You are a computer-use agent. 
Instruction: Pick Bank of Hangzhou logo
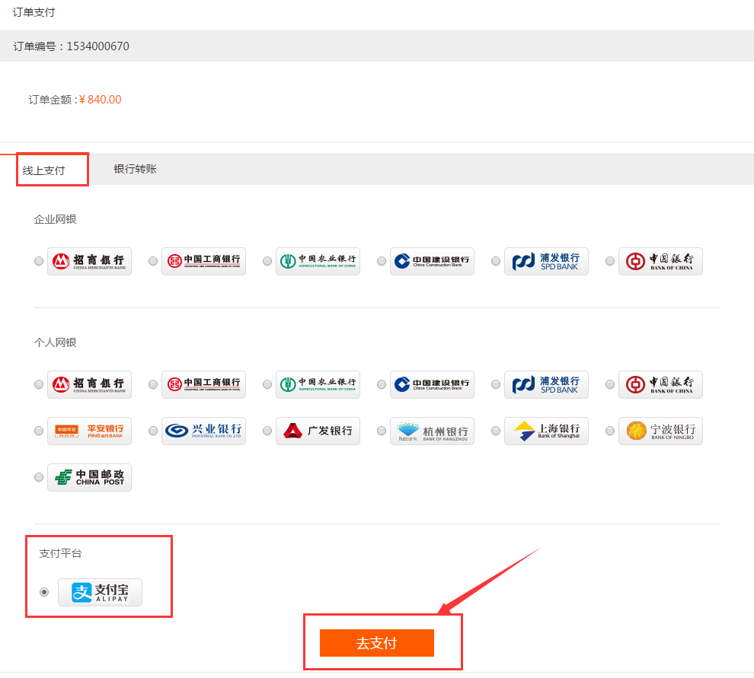pos(432,431)
